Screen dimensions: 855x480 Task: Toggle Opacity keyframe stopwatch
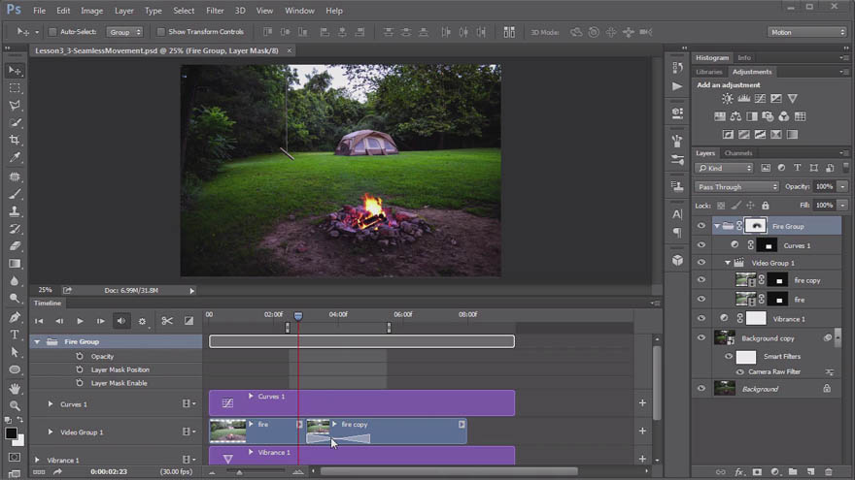click(80, 356)
